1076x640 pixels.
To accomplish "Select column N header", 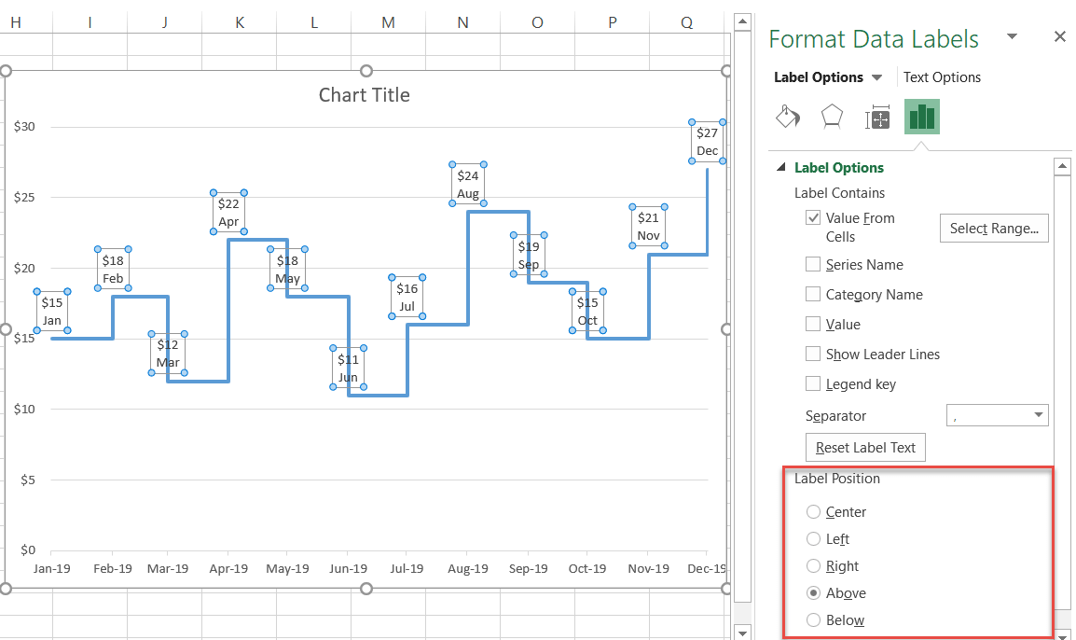I will click(x=463, y=22).
